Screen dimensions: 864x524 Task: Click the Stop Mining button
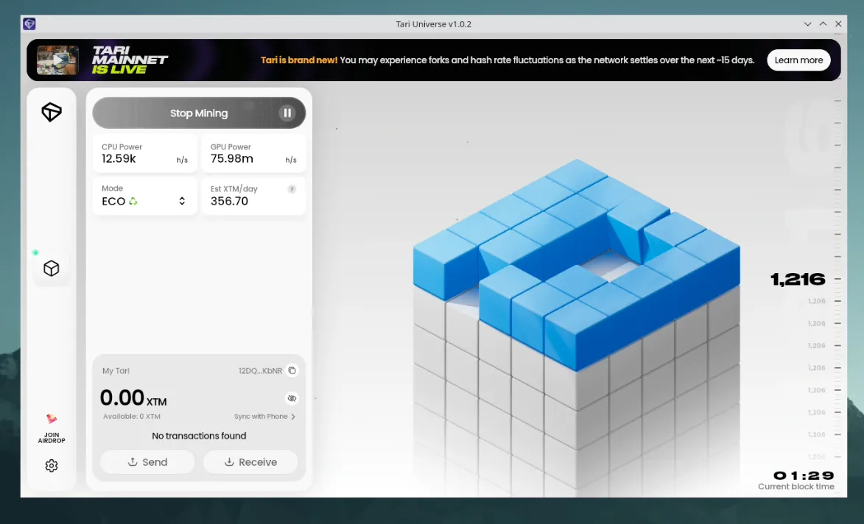(x=199, y=113)
